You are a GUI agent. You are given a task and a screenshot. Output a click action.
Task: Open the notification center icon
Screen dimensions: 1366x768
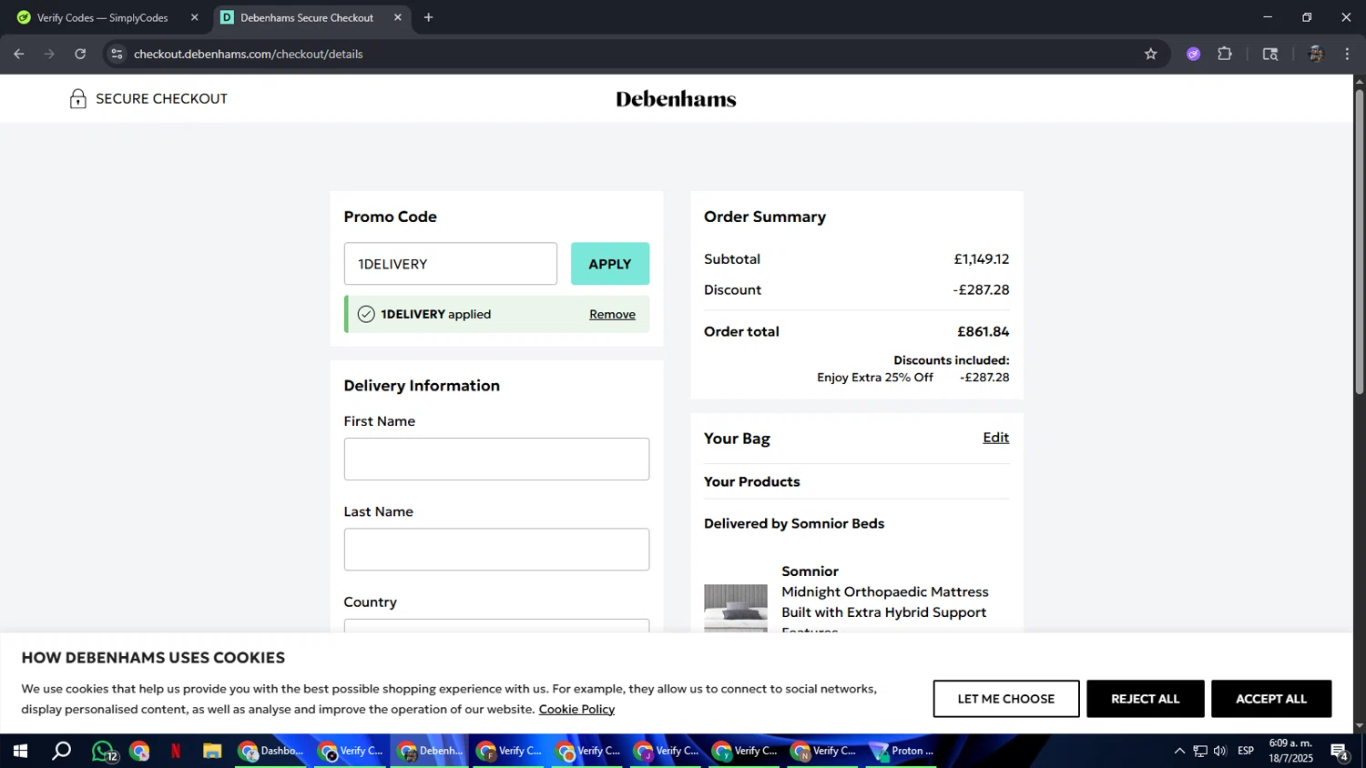(1340, 751)
